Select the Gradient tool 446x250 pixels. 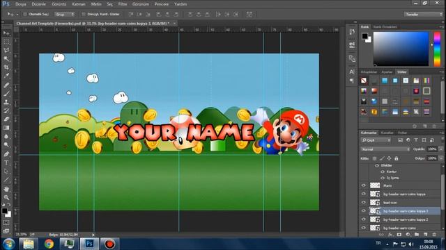pos(6,128)
